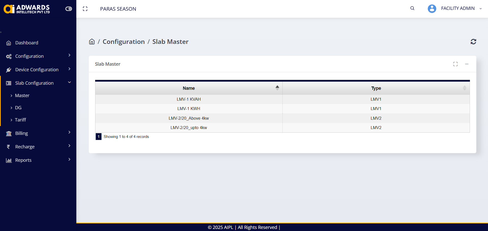Expand the Slab Master card to fullscreen
Screen dimensions: 488x231
(x=455, y=64)
